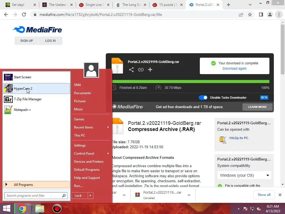Click the browser back arrow
The width and height of the screenshot is (285, 214).
[6, 14]
